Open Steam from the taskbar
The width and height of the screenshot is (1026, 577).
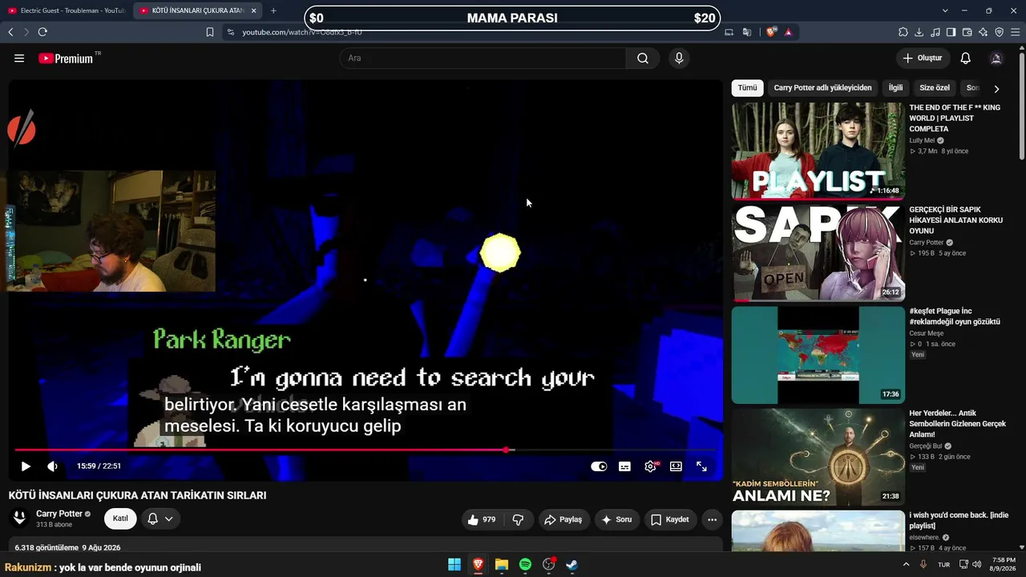[x=572, y=565]
